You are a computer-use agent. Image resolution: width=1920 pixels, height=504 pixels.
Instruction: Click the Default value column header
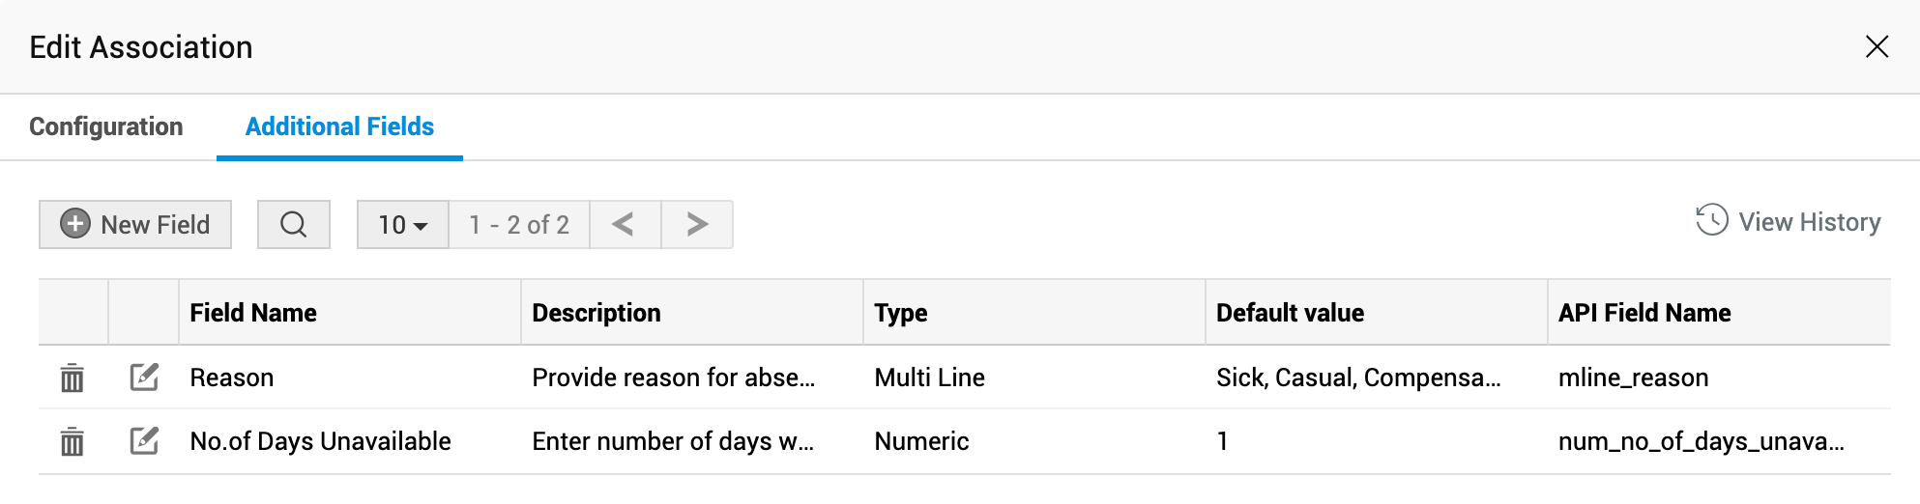click(1290, 313)
